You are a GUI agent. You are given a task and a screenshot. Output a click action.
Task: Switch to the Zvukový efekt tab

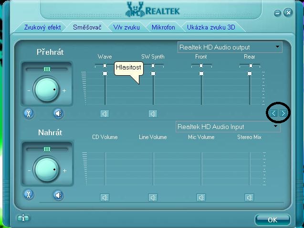(x=42, y=27)
